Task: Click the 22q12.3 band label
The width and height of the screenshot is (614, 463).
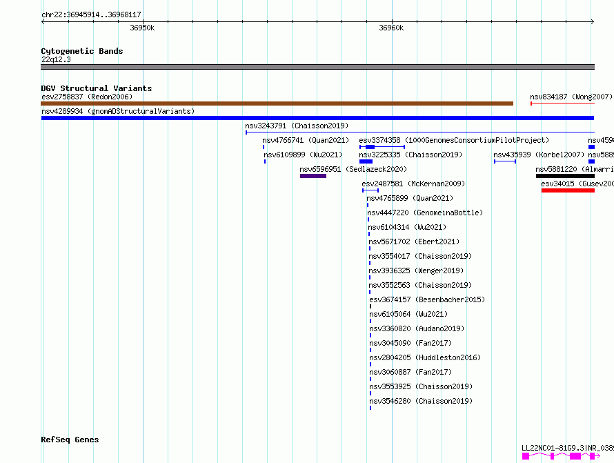Action: 56,59
